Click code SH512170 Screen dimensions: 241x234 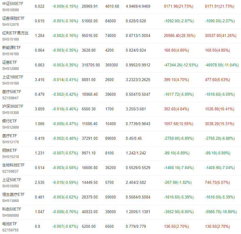[x=11, y=142]
